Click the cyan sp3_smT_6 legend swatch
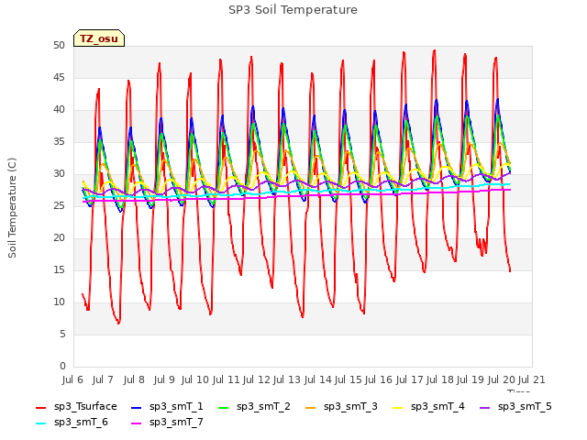The width and height of the screenshot is (587, 440). [40, 423]
